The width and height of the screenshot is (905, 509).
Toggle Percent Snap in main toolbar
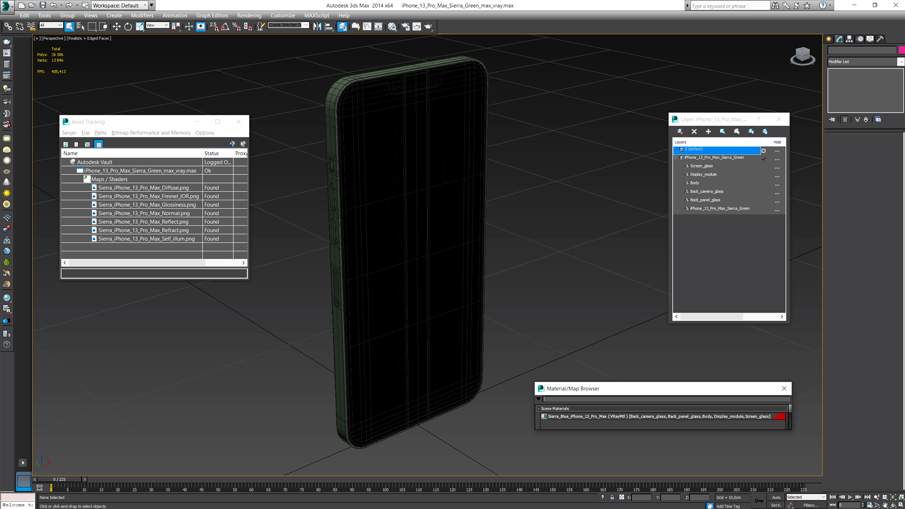pos(237,26)
